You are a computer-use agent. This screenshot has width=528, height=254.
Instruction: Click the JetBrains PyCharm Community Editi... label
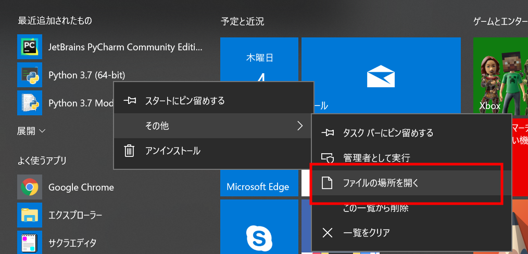coord(125,47)
